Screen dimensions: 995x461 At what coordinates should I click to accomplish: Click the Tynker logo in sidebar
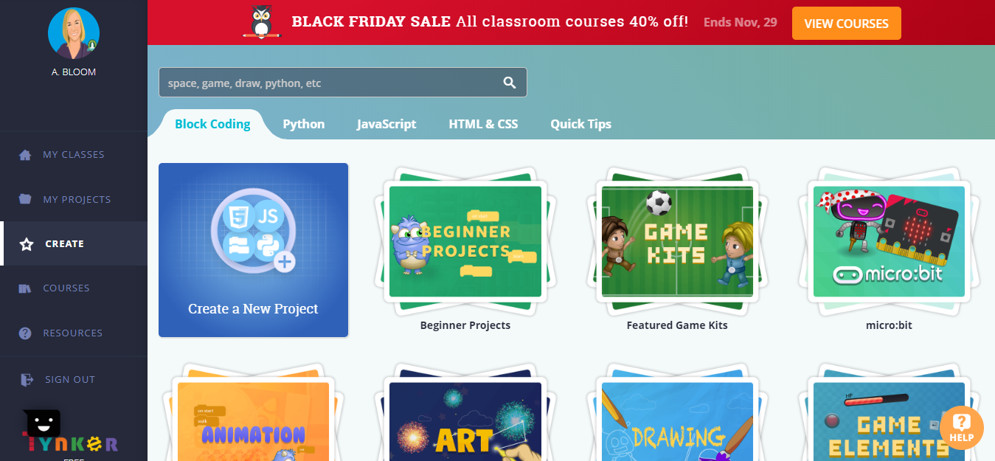pos(71,435)
